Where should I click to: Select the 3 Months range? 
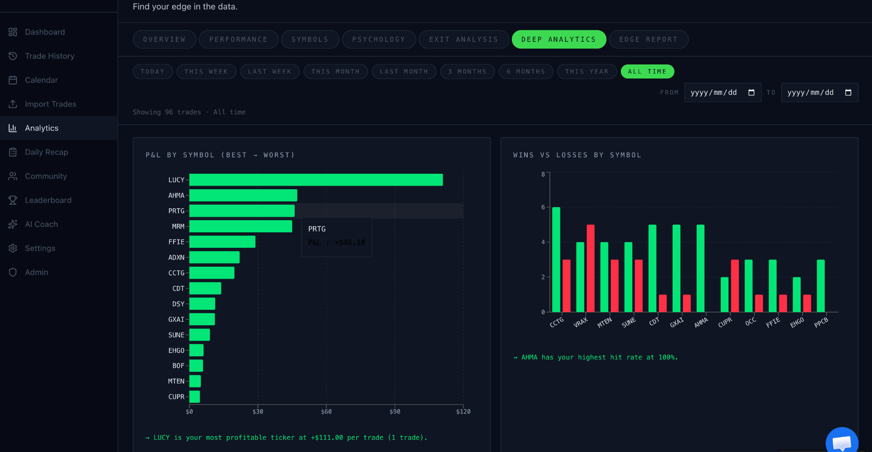pyautogui.click(x=467, y=71)
